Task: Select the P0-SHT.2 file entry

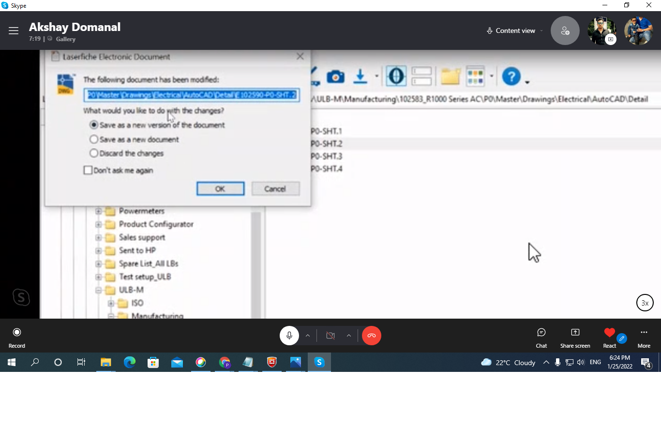Action: 327,144
